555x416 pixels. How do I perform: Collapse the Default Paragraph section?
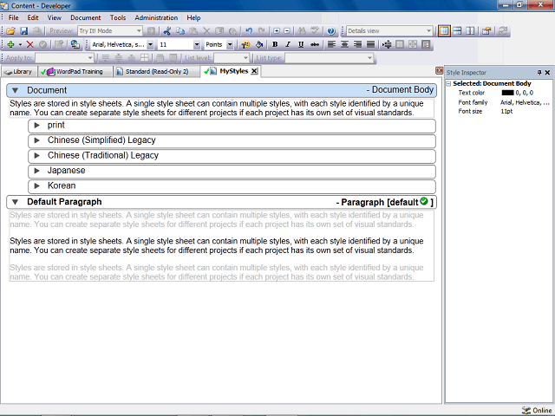tap(15, 202)
